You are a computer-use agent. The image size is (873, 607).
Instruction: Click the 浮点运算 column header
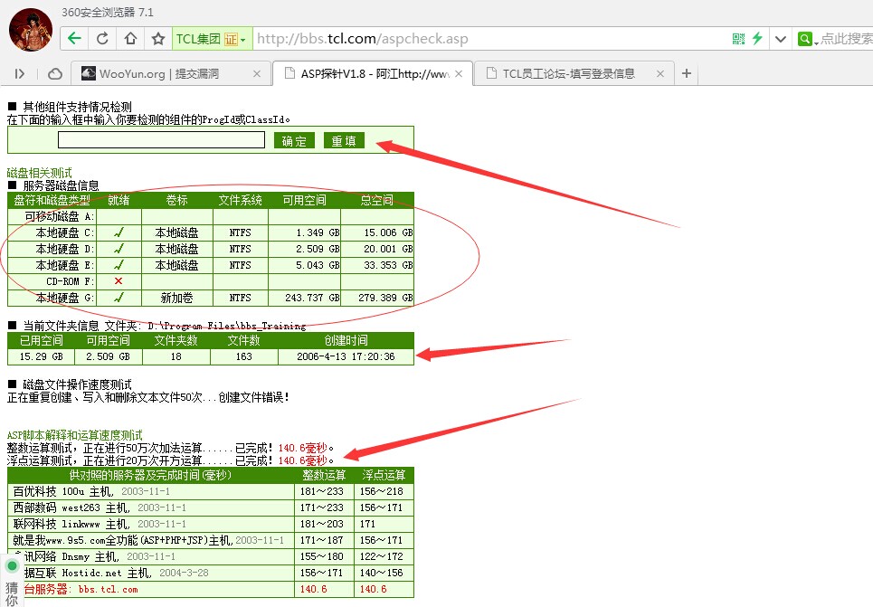(384, 475)
